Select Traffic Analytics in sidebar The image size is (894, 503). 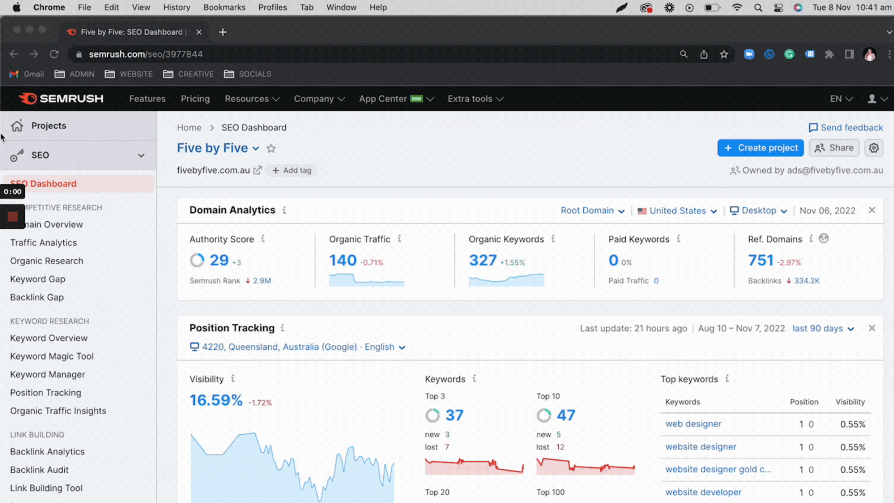44,243
